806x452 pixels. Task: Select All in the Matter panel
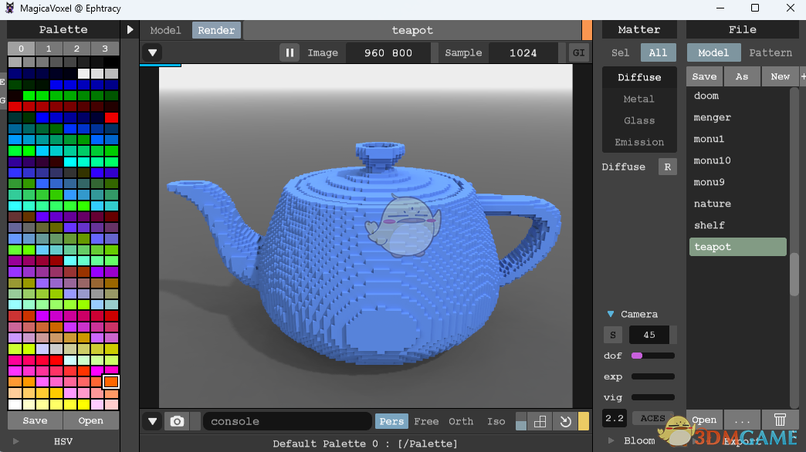tap(659, 52)
